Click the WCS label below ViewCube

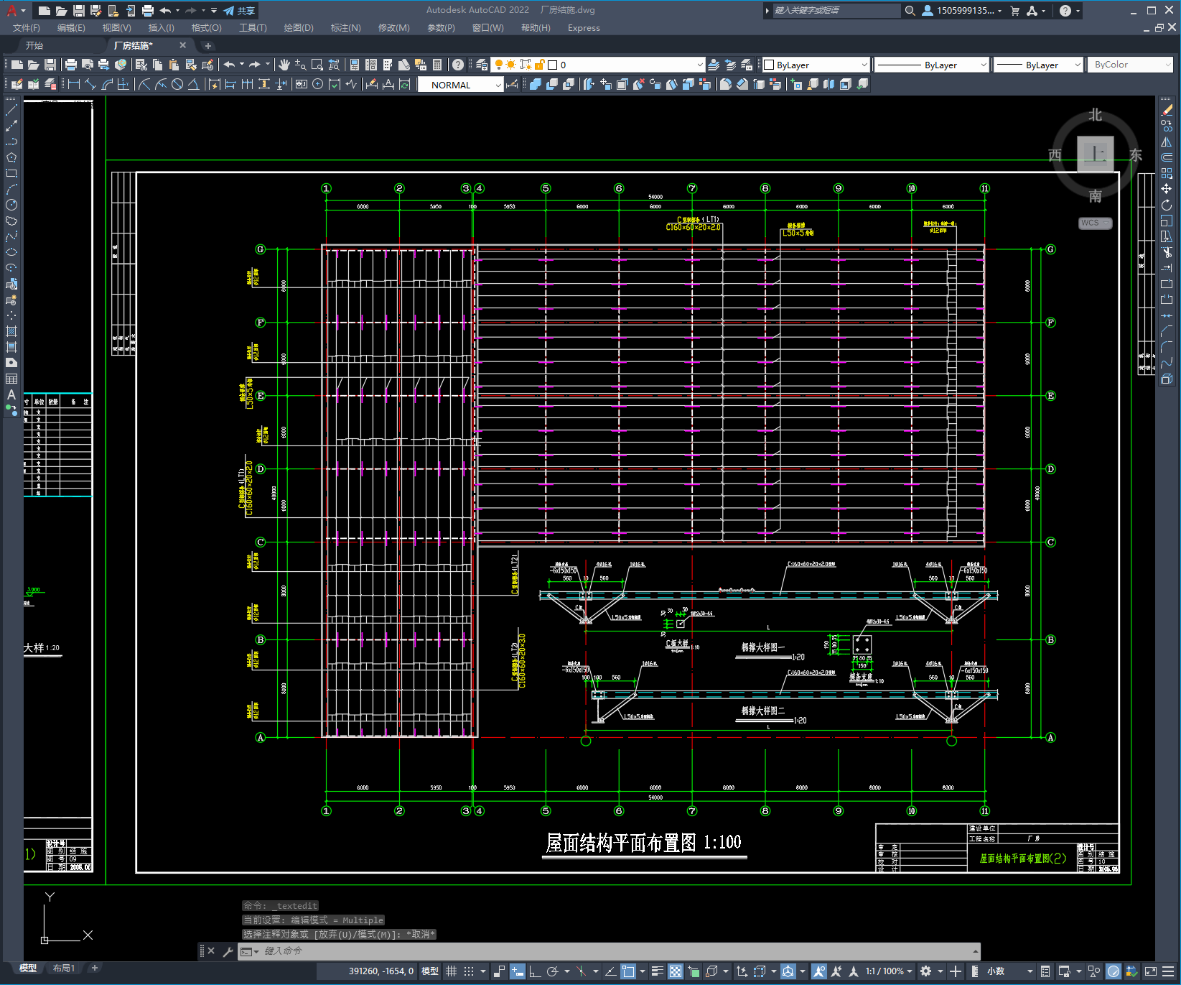pos(1094,223)
